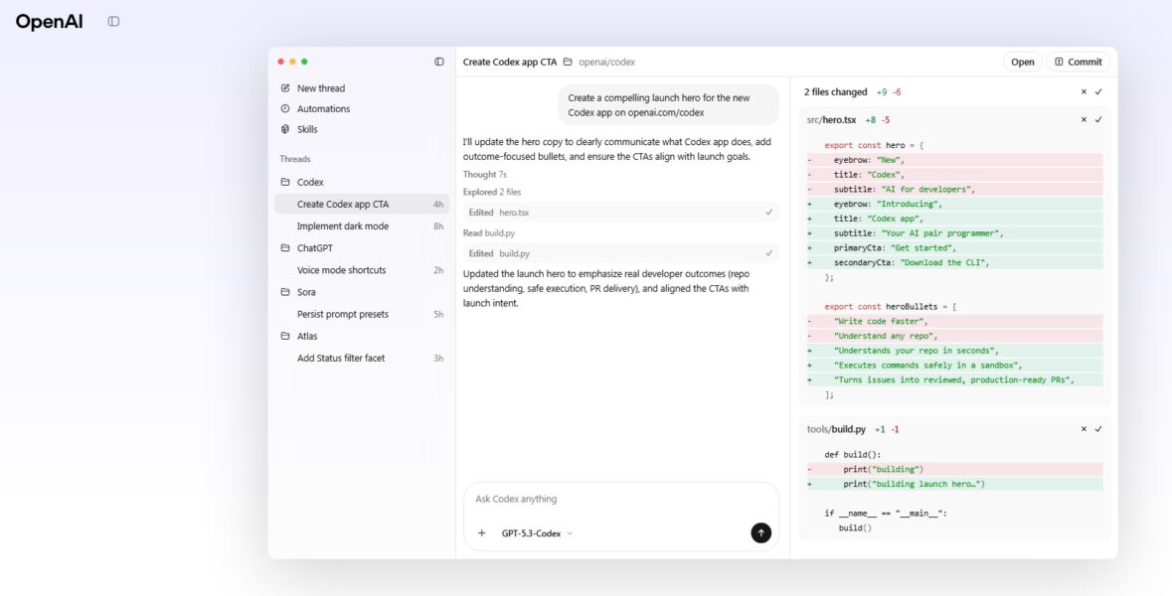Open the Skills section
1172x596 pixels.
[307, 129]
